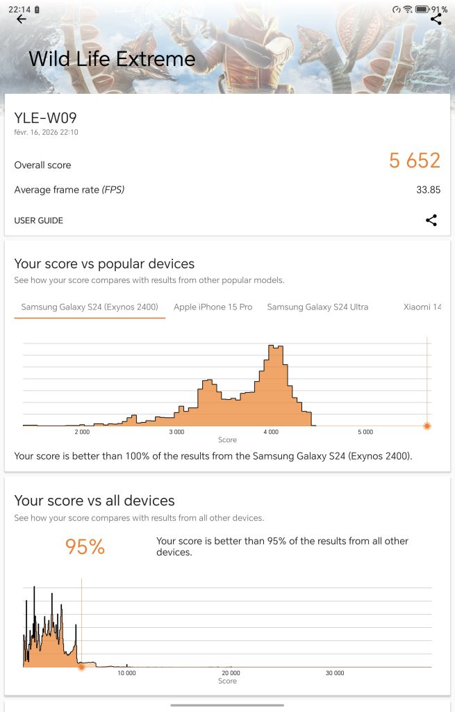Screen dimensions: 455x712
Task: Tap the bottom home gesture bar
Action: [226, 705]
